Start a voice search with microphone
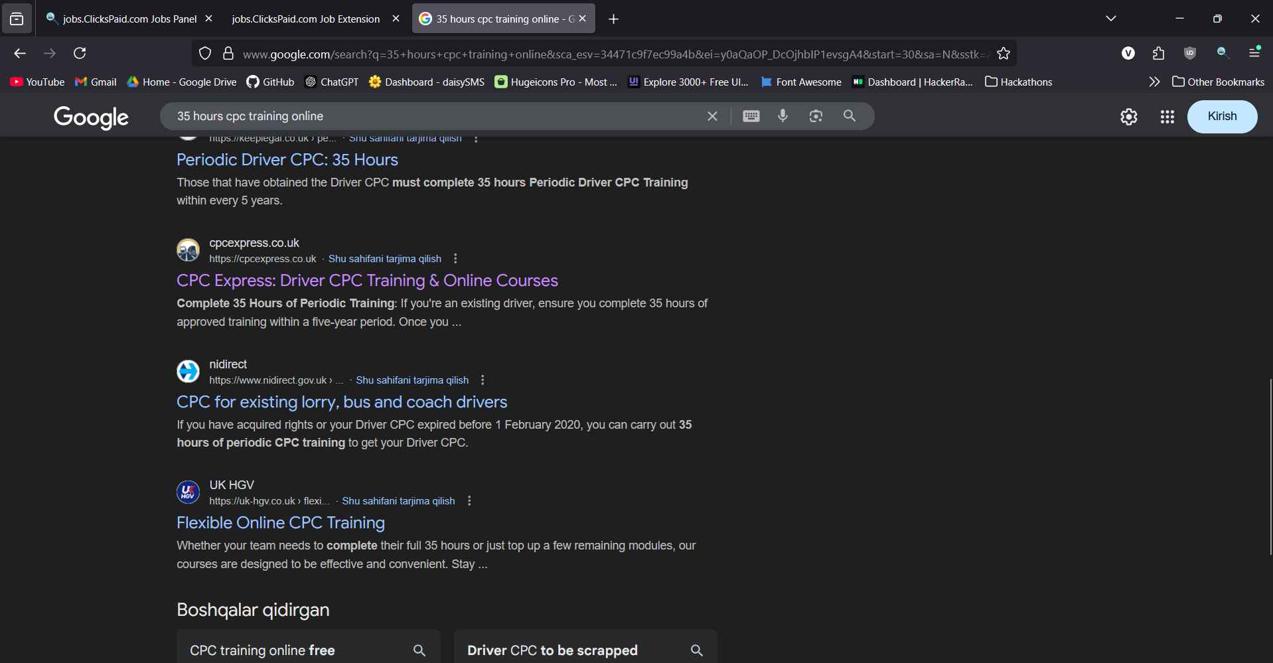The height and width of the screenshot is (663, 1273). 783,116
